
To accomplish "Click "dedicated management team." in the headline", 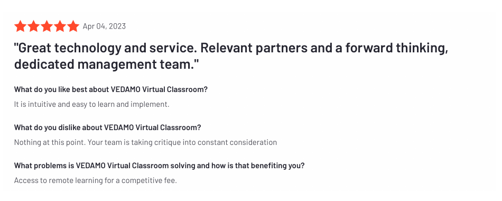I will (x=107, y=64).
